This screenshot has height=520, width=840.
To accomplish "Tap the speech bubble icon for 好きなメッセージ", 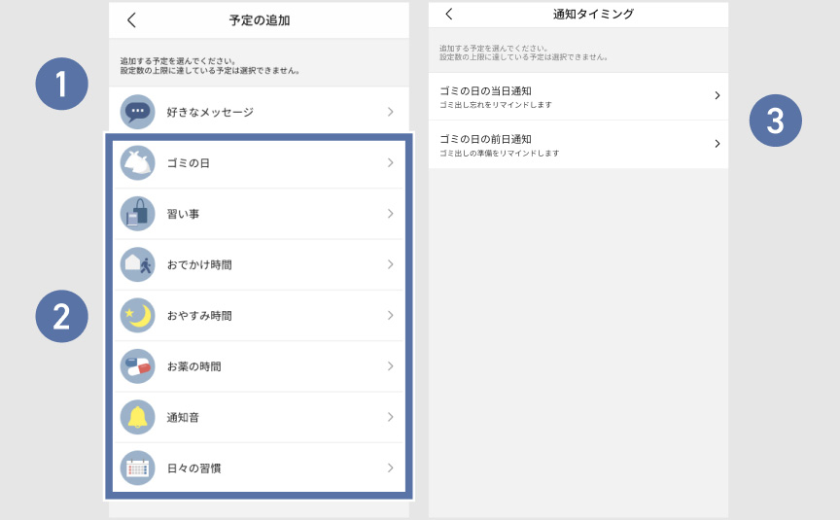I will coord(138,112).
